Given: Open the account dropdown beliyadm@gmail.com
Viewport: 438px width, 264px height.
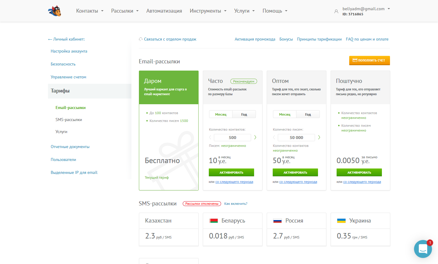Looking at the screenshot, I should click(x=366, y=9).
